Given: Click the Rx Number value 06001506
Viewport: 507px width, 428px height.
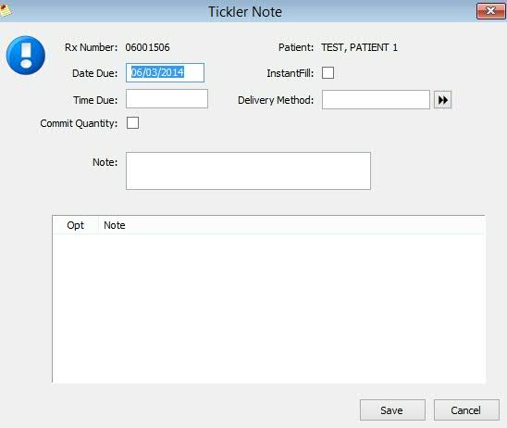Looking at the screenshot, I should (147, 47).
